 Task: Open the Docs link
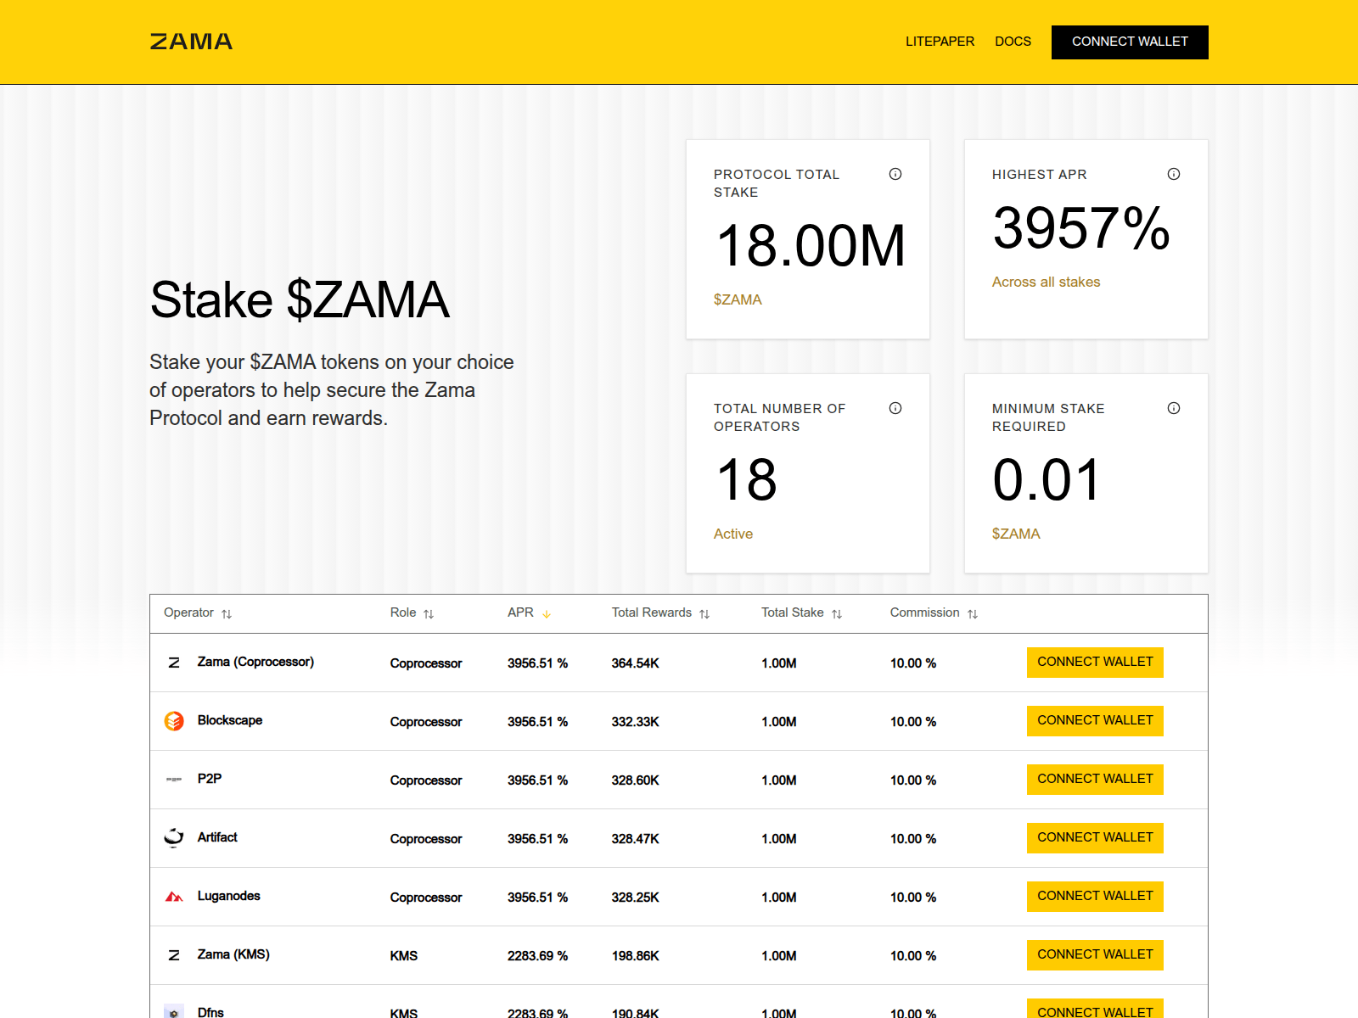pos(1013,42)
